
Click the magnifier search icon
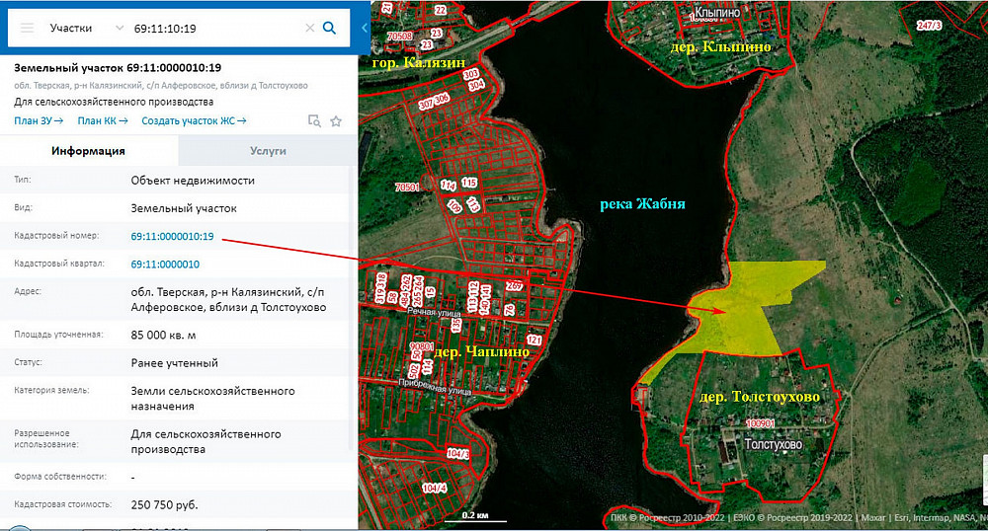click(330, 28)
